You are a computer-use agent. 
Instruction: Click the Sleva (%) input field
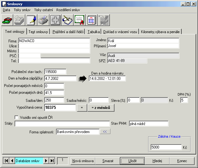click(133, 100)
